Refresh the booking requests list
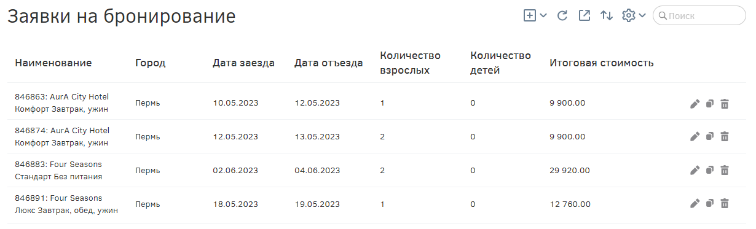This screenshot has width=756, height=229. click(x=562, y=16)
